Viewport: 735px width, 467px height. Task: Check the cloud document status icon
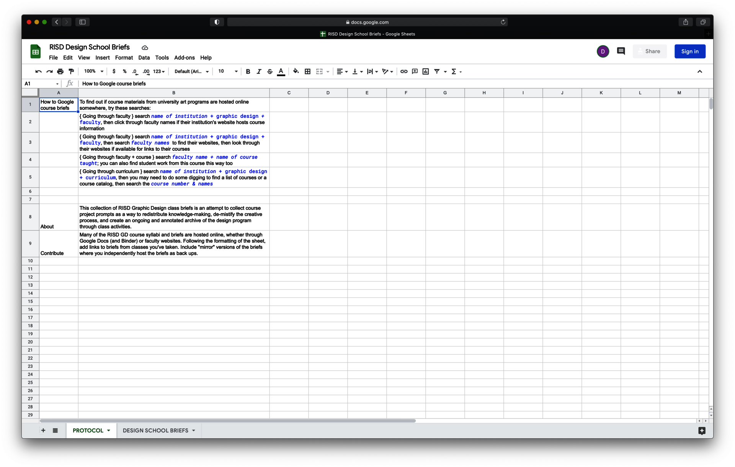pyautogui.click(x=145, y=48)
